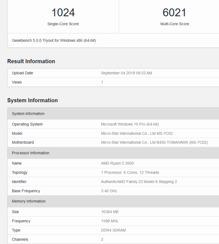The height and width of the screenshot is (244, 219).
Task: Select the Multi-Core Score label
Action: coord(175,24)
